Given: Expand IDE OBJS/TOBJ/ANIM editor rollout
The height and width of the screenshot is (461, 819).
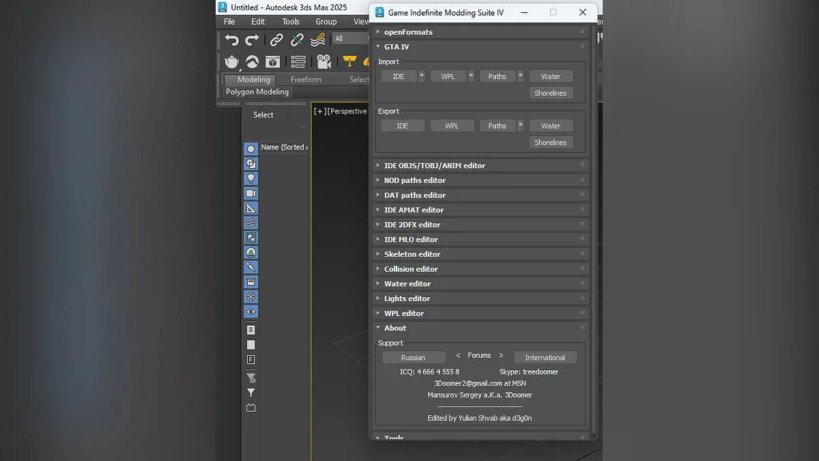Looking at the screenshot, I should tap(480, 165).
